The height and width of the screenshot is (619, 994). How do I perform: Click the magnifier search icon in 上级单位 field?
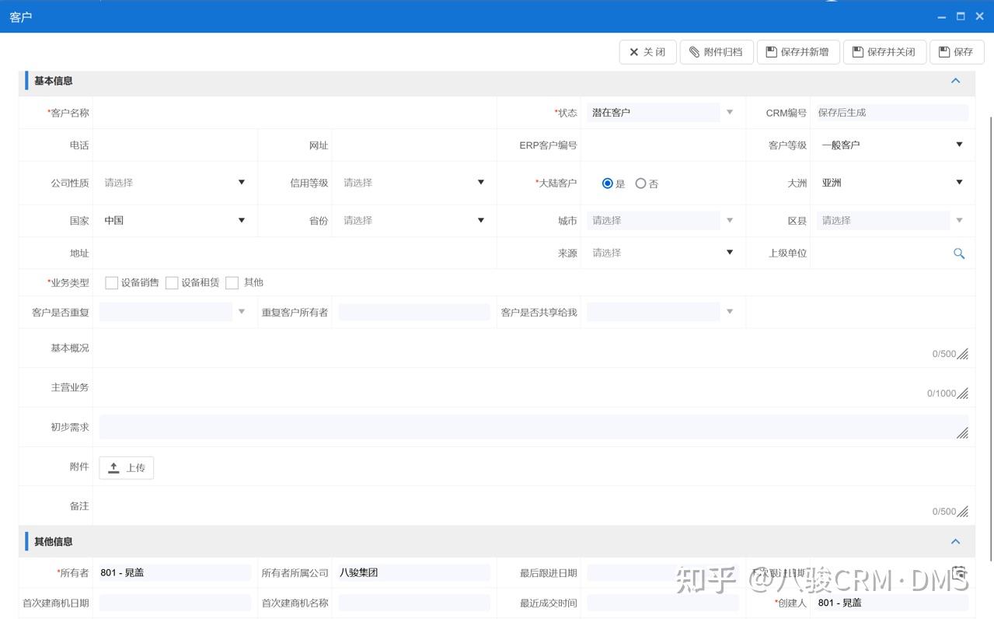tap(958, 253)
